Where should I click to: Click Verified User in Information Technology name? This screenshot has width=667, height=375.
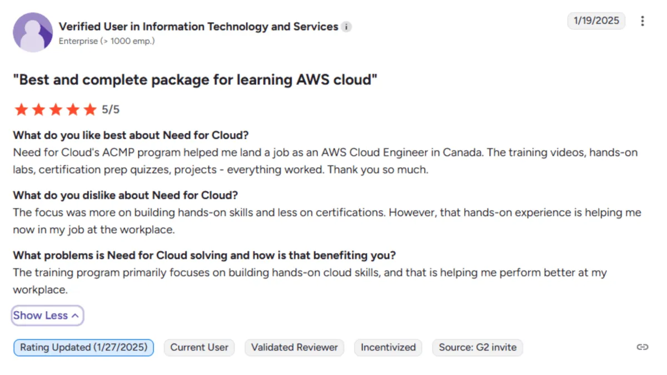(198, 27)
